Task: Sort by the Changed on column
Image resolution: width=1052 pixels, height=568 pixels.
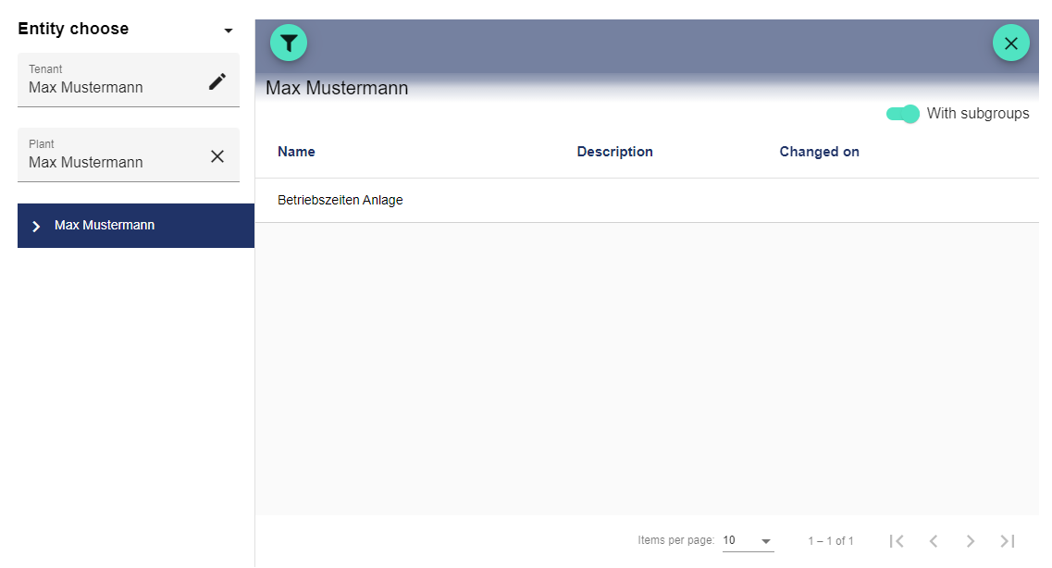Action: 819,152
